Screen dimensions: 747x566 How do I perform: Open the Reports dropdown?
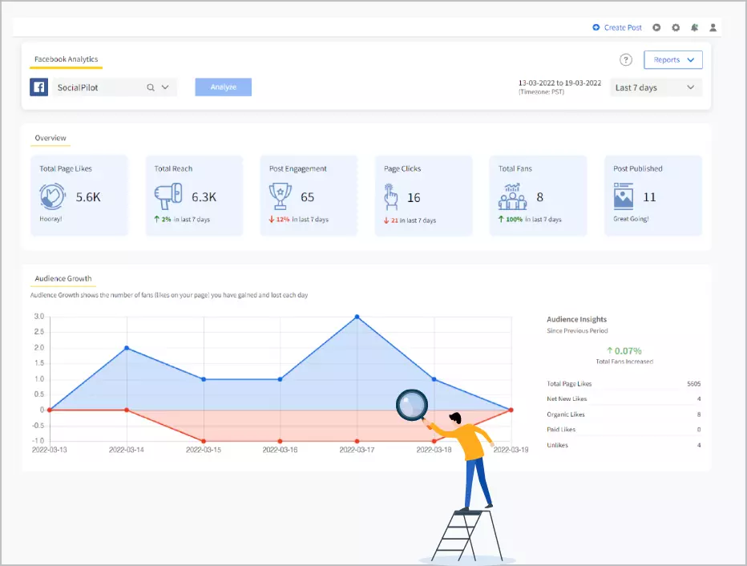pyautogui.click(x=674, y=59)
